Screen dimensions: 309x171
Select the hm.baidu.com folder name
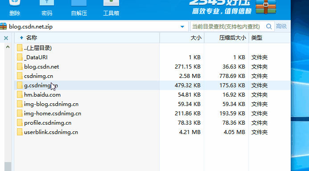coord(42,95)
